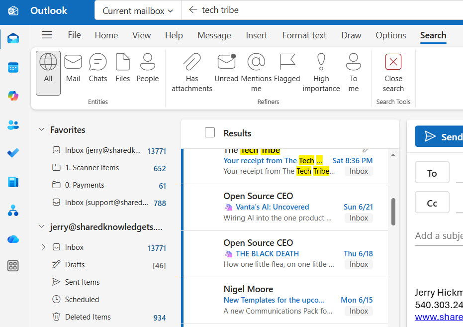Open the Help tab
Viewport: 463px width, 327px height.
[x=174, y=35]
